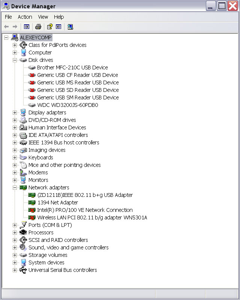240x300 pixels.
Task: Click the IEEE 1394 Bus host controllers icon
Action: 23,142
